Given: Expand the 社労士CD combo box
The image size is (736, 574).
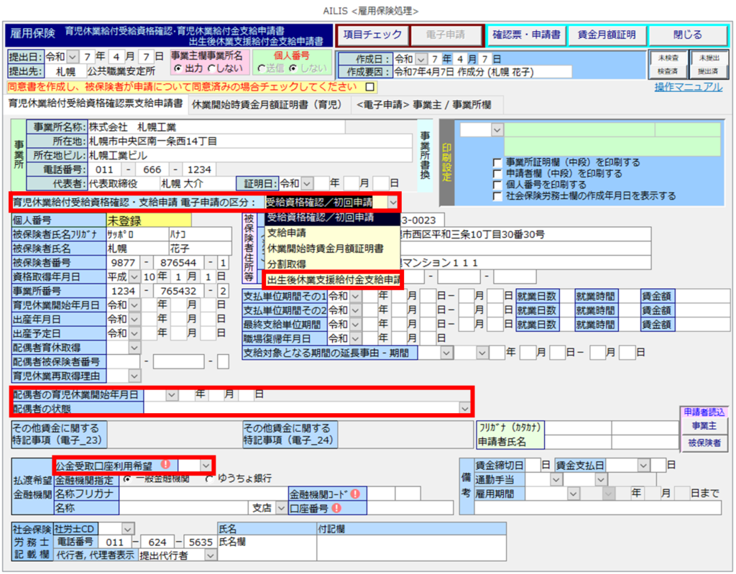Looking at the screenshot, I should [x=128, y=528].
